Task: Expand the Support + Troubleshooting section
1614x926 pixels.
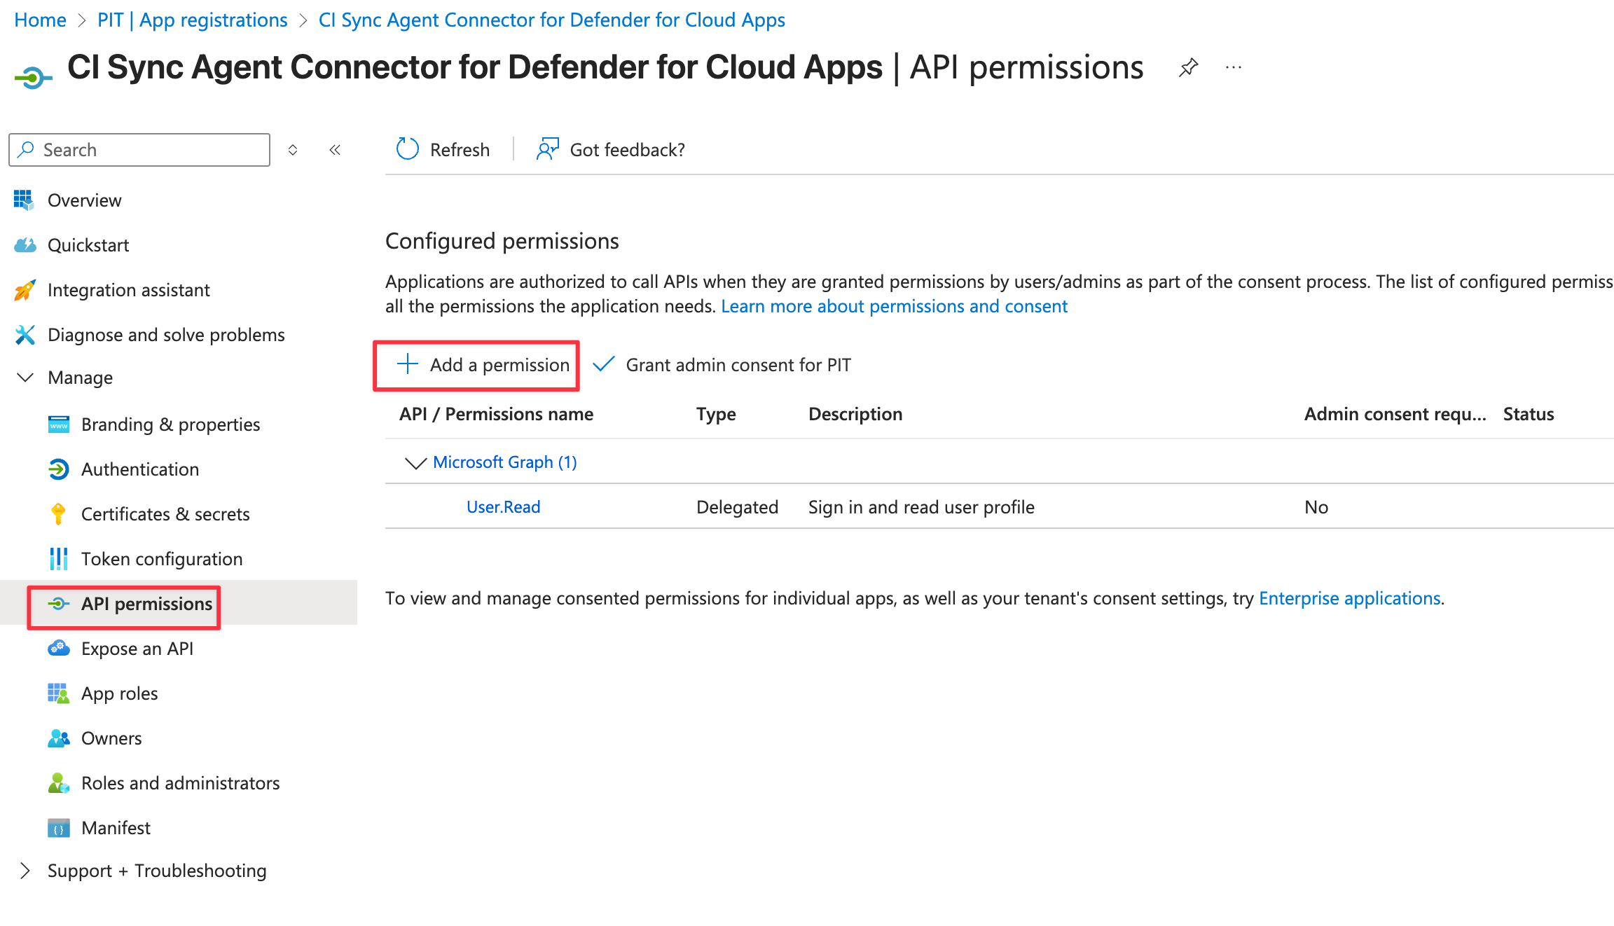Action: tap(25, 871)
